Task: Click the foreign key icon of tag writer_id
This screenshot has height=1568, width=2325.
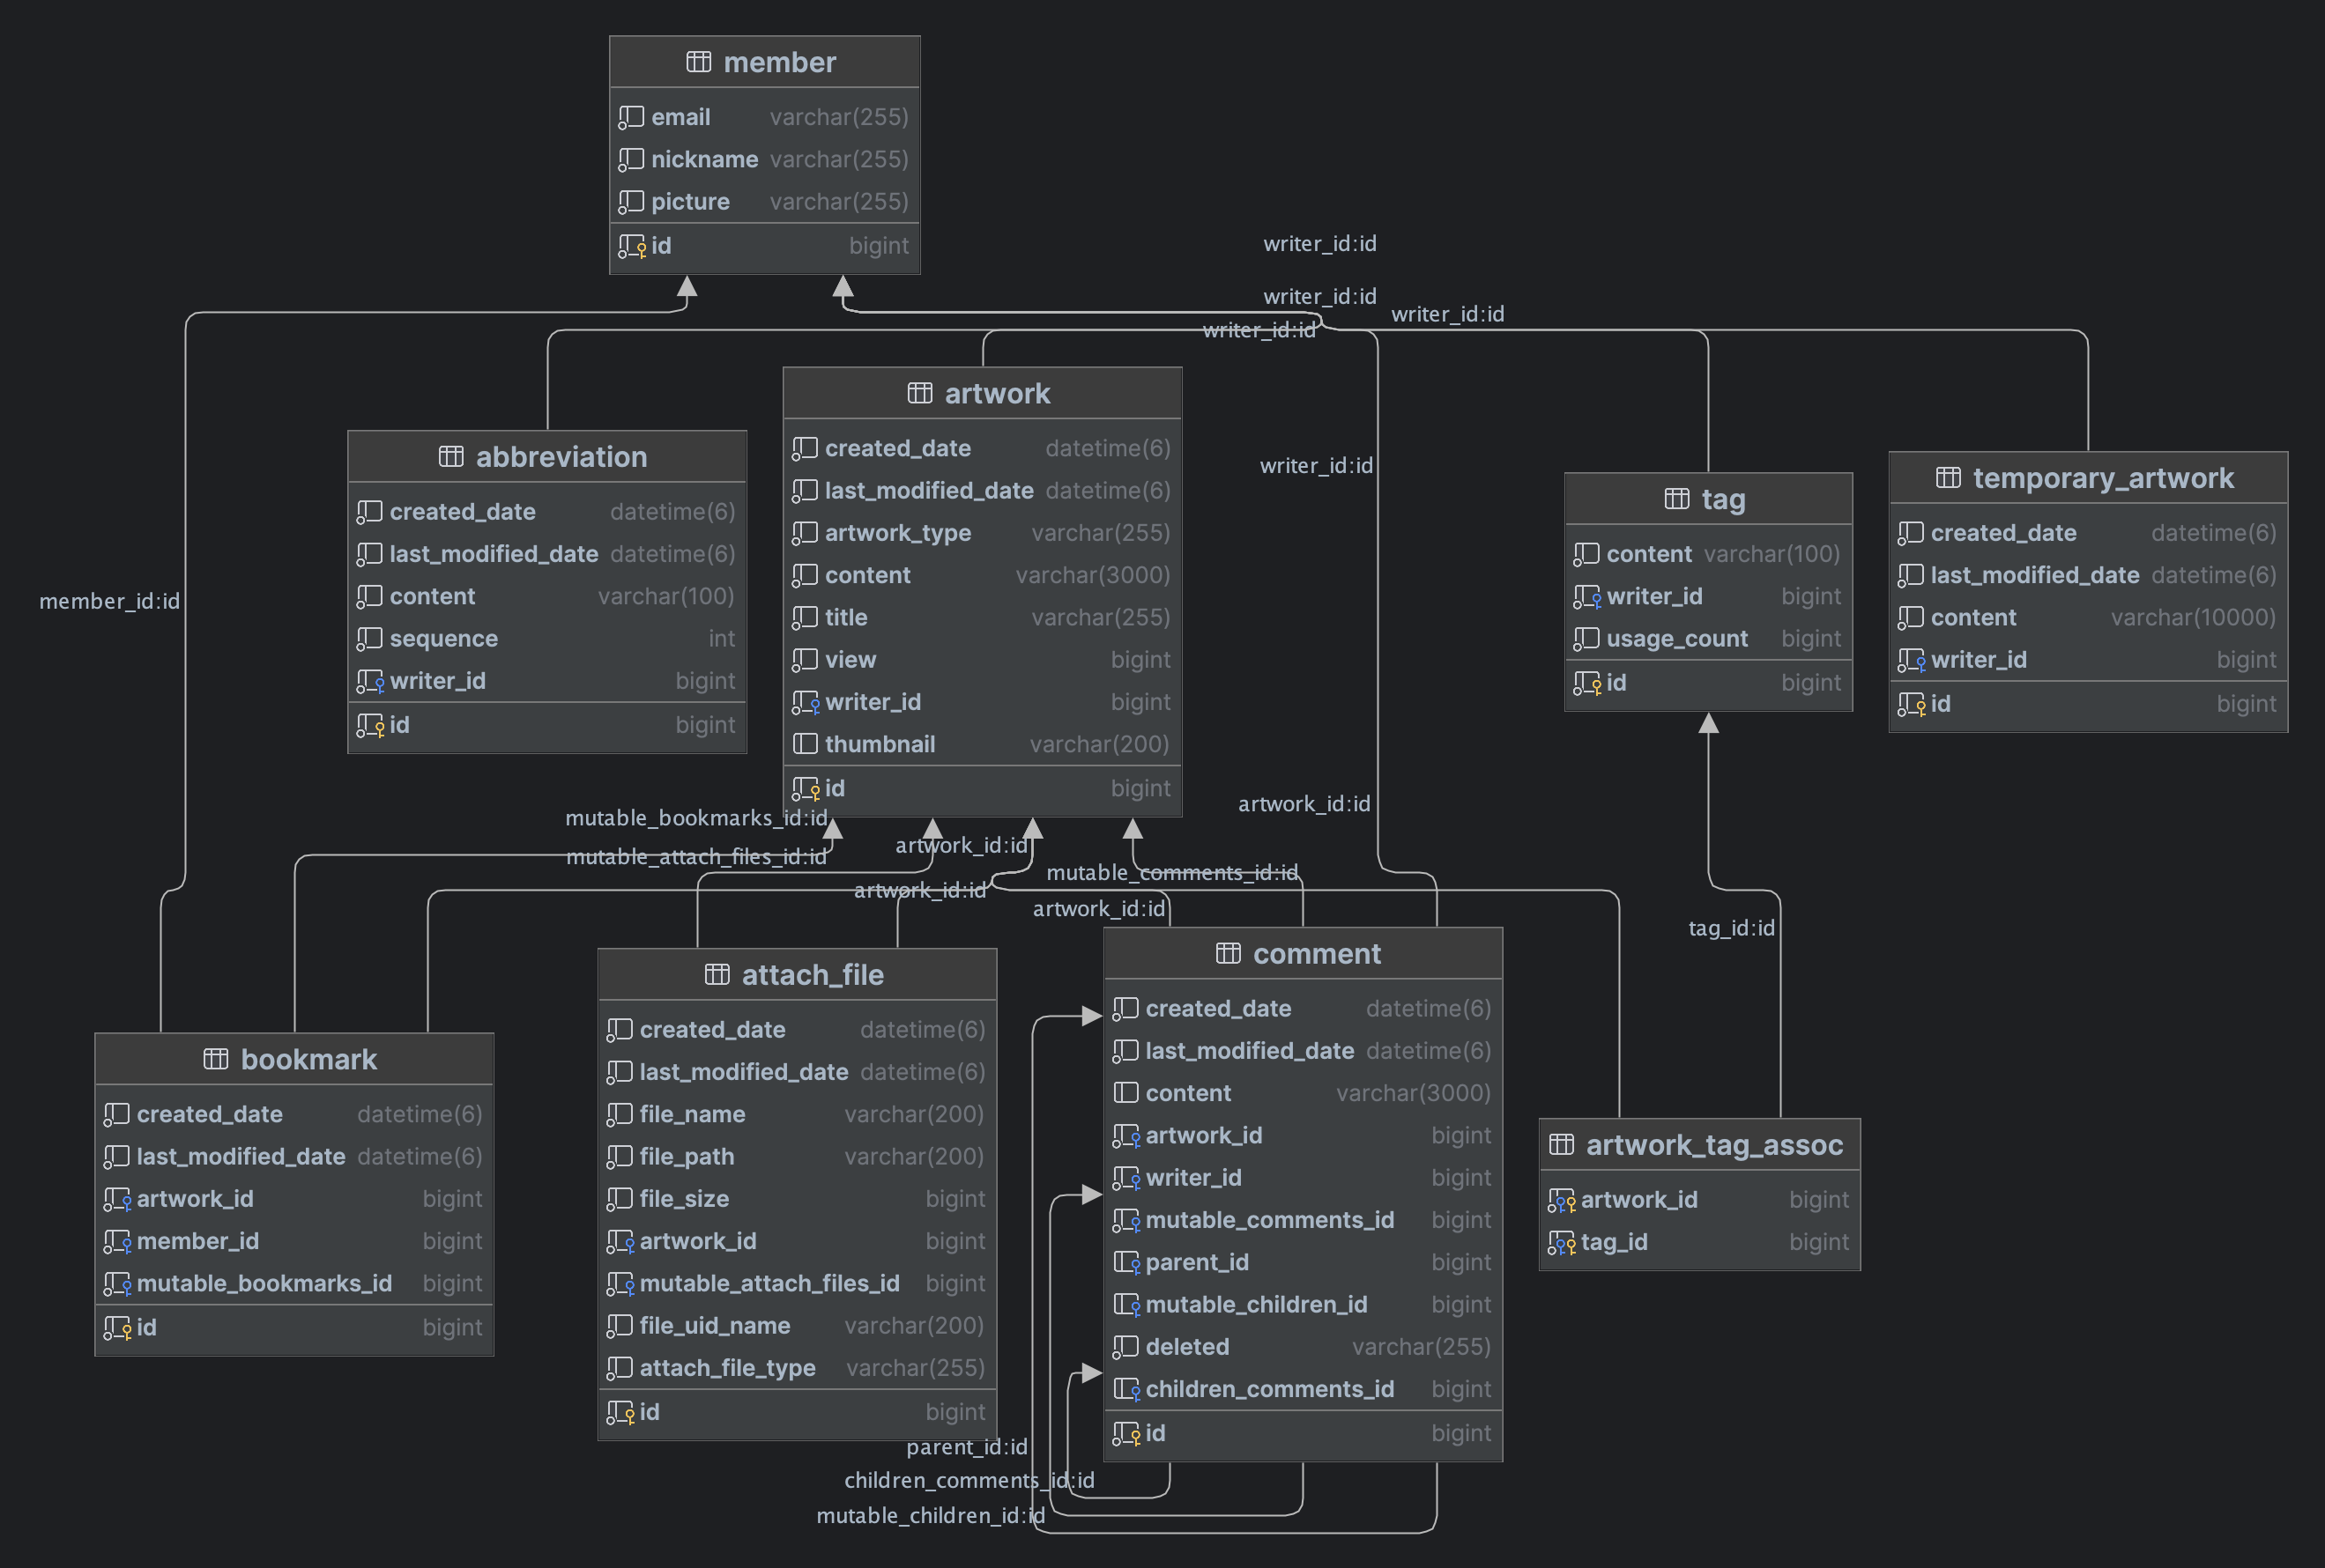Action: [1586, 597]
